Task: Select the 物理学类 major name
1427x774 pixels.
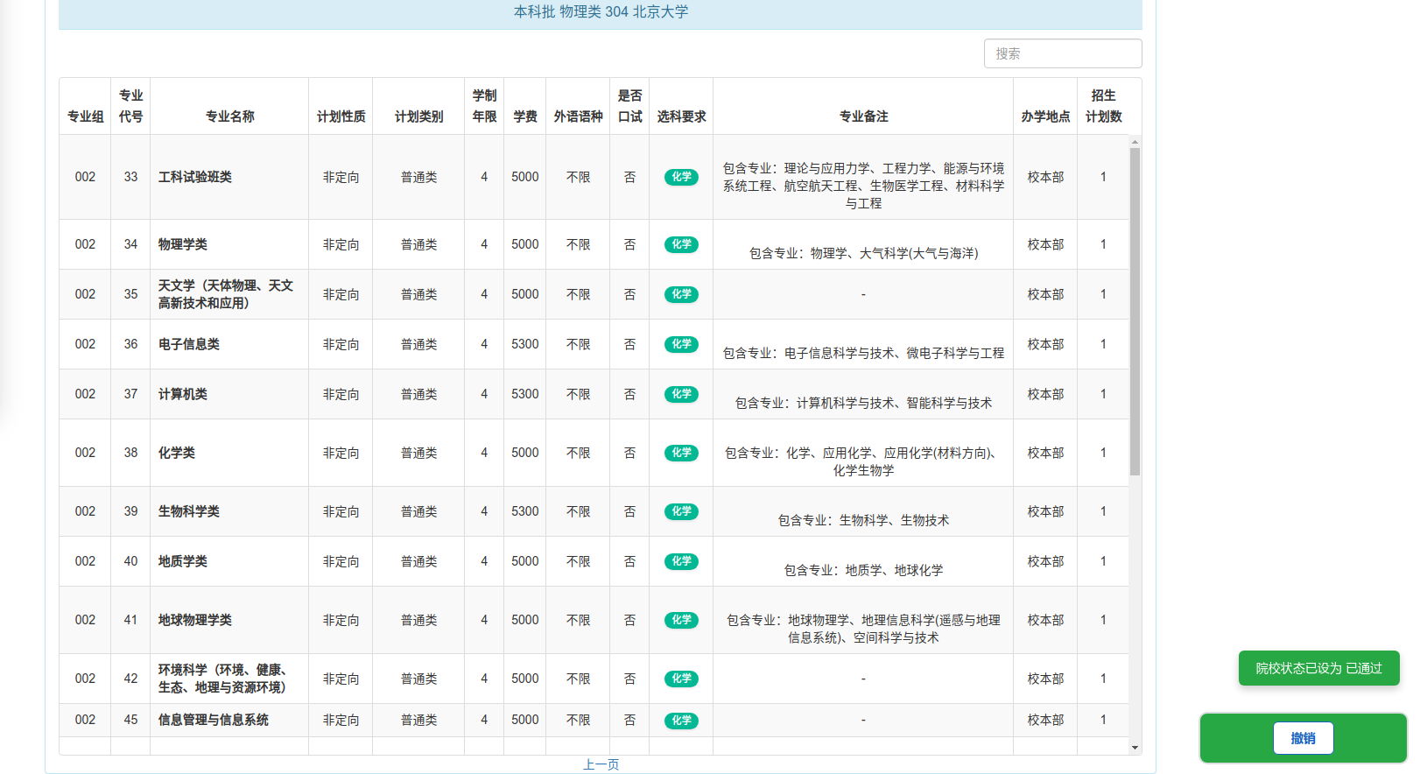Action: click(x=183, y=244)
